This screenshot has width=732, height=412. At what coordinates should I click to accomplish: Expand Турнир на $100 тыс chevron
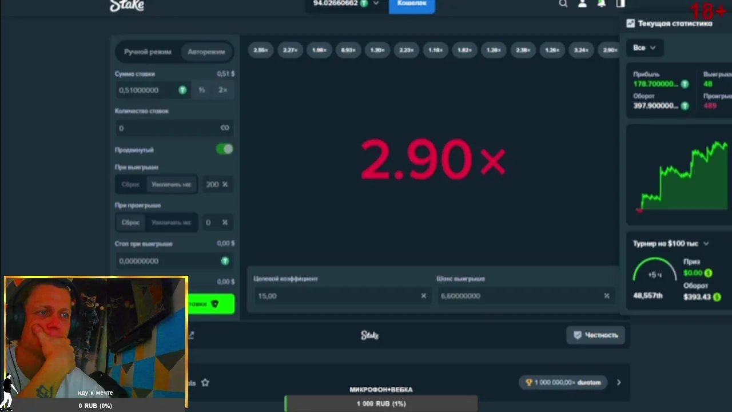(706, 244)
